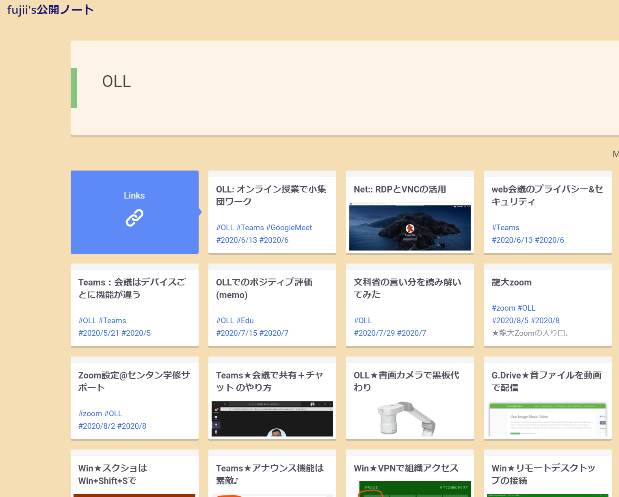Image resolution: width=619 pixels, height=497 pixels.
Task: Open the 龍大zoom card title
Action: (x=511, y=282)
